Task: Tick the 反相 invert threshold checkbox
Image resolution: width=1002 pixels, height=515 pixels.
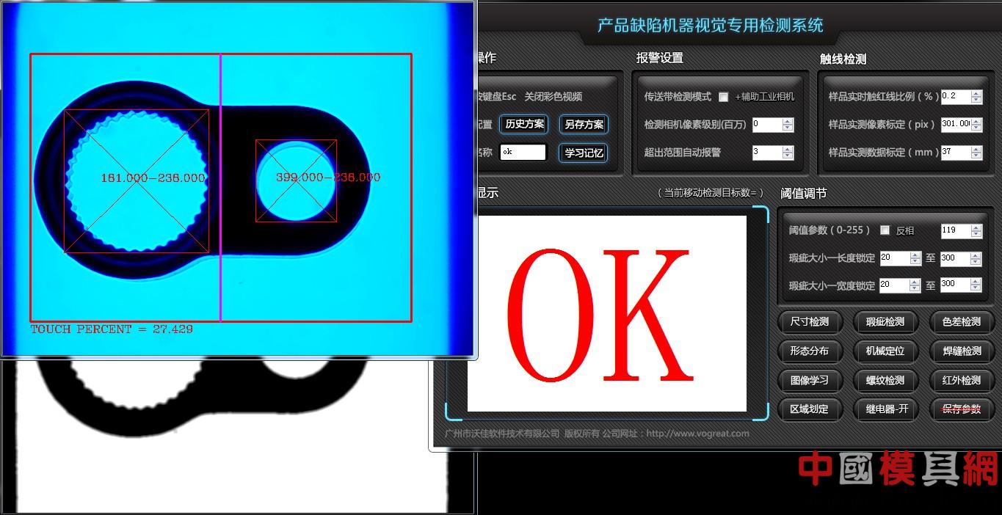Action: point(885,230)
